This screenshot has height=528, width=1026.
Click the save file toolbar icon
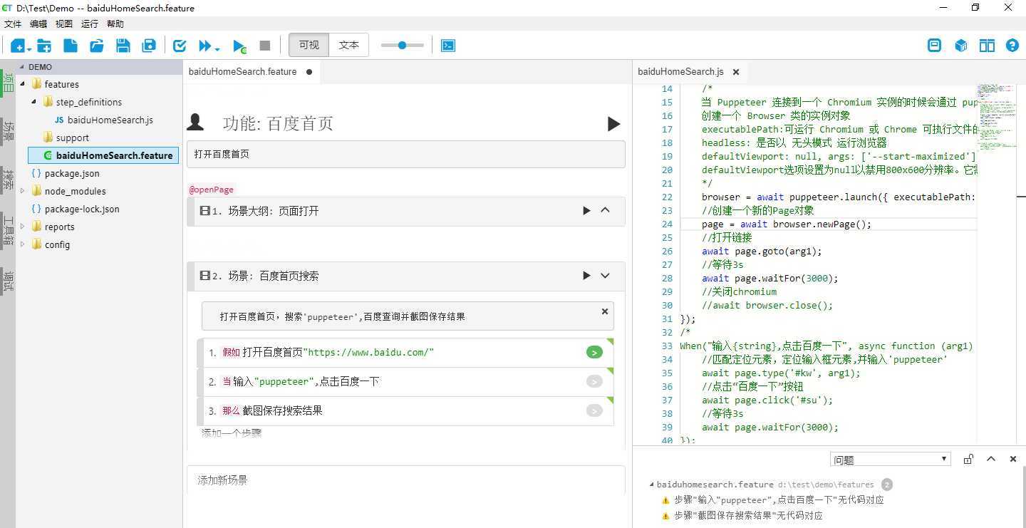point(123,46)
